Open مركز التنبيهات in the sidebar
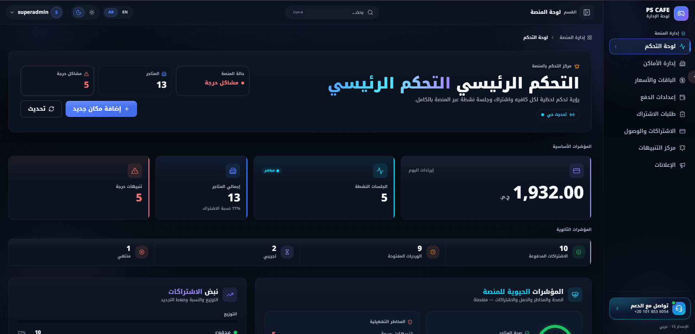Viewport: 695px width, 334px height. point(650,148)
